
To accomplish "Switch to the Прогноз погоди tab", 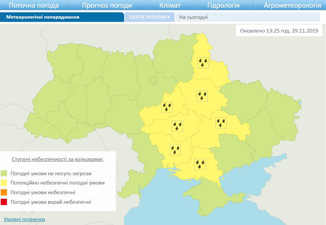I will coord(106,6).
